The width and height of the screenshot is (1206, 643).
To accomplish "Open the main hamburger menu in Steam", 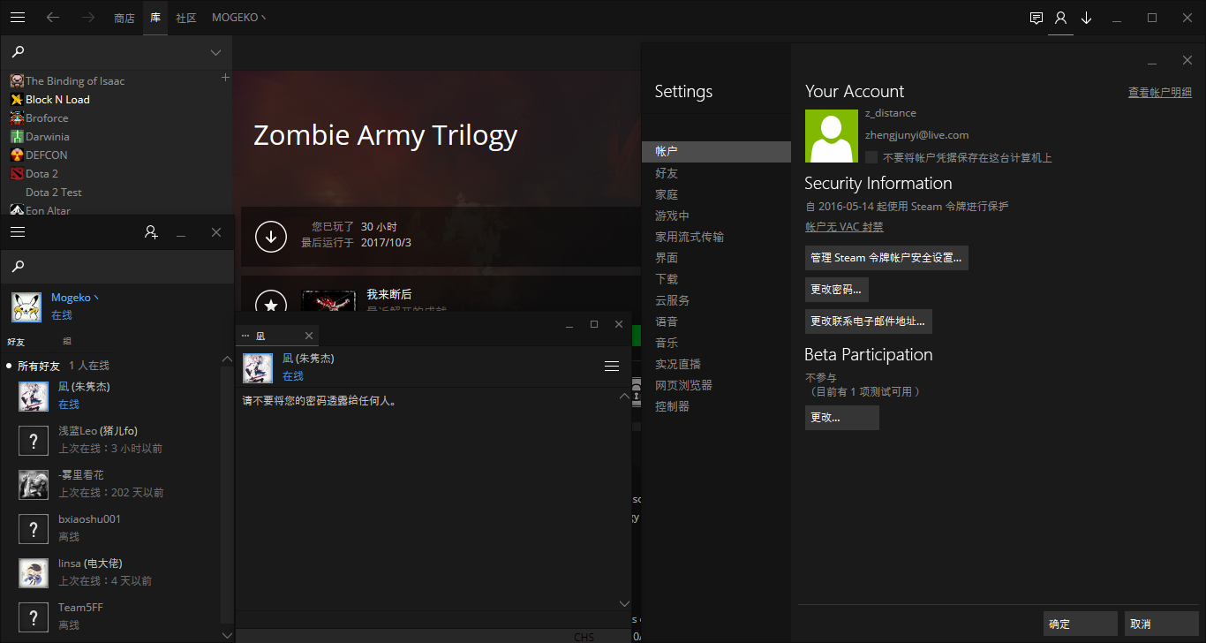I will [x=18, y=18].
